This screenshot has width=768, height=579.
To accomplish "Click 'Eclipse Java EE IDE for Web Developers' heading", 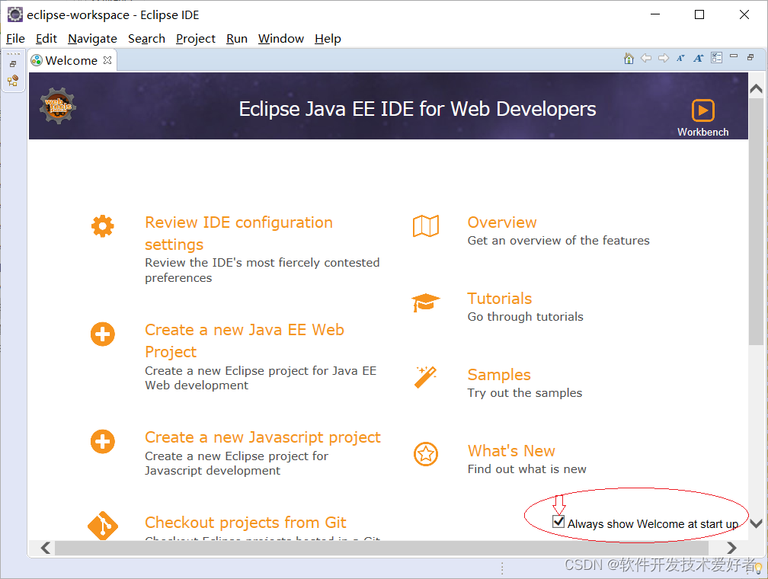I will coord(418,109).
